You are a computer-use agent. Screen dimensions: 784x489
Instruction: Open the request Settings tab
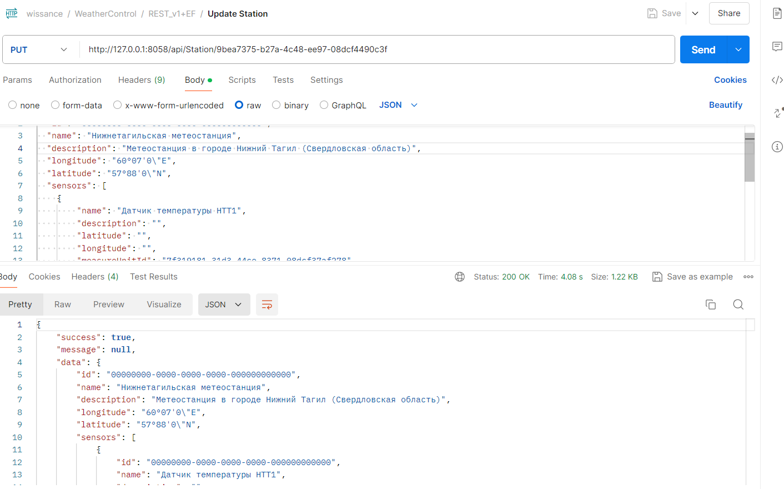[326, 80]
